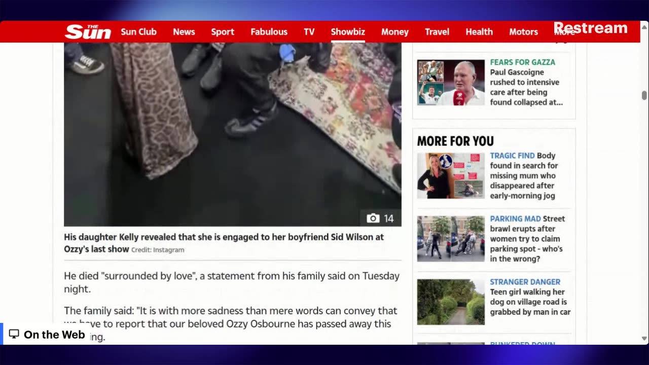
Task: Select the Showbiz tab
Action: pyautogui.click(x=348, y=31)
